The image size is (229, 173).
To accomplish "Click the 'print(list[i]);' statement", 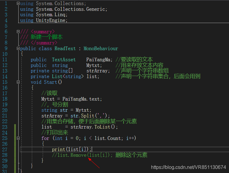I will click(x=72, y=149).
